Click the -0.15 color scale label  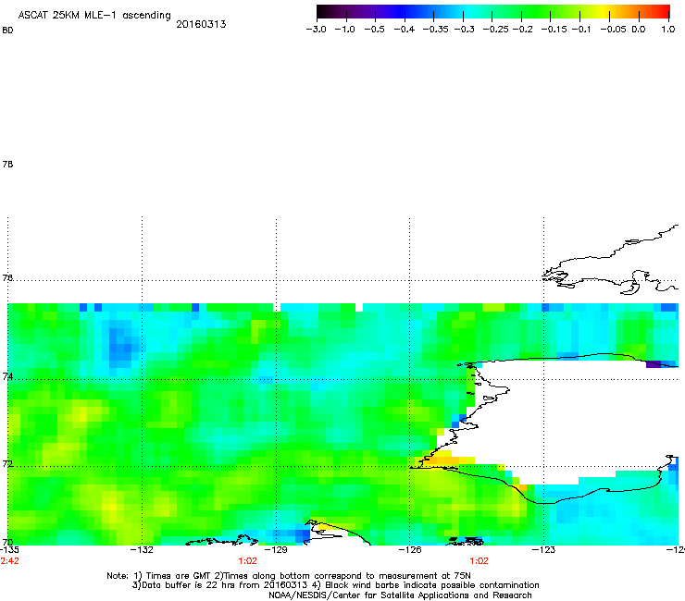click(554, 30)
